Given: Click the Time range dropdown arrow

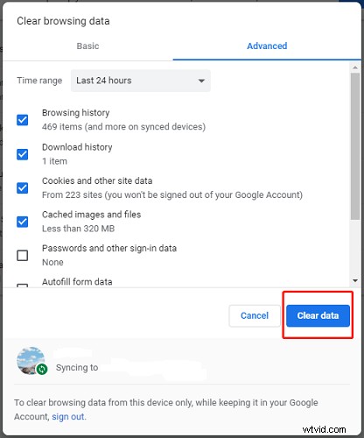Looking at the screenshot, I should (x=201, y=81).
